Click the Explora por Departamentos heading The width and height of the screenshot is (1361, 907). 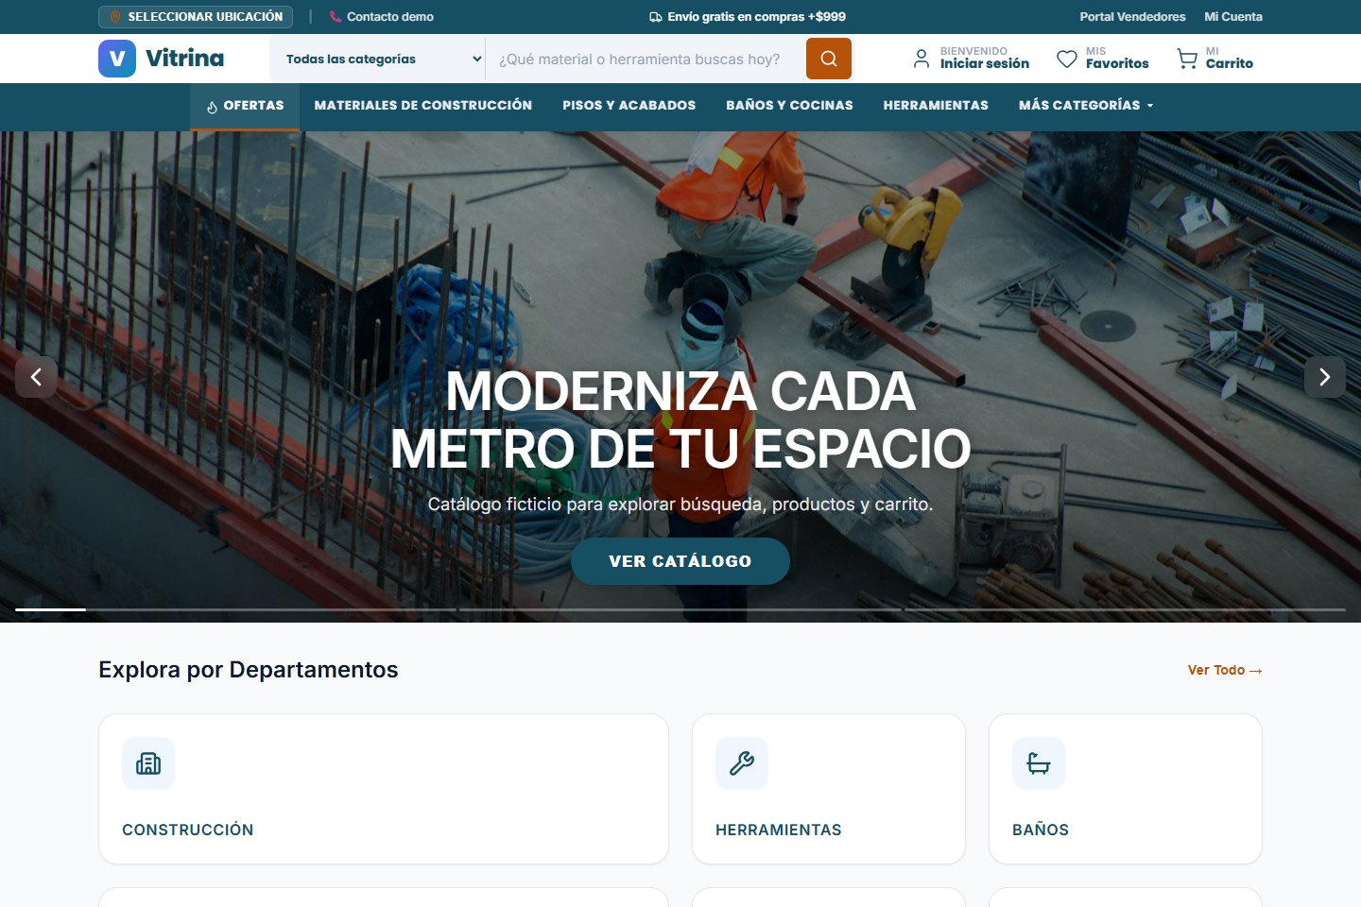(249, 670)
